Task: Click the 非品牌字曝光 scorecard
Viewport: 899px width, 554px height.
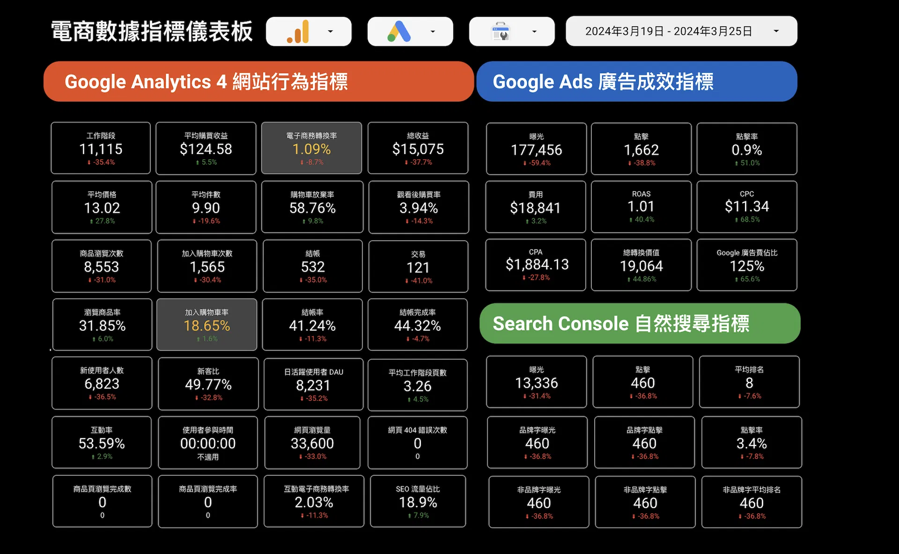Action: [x=539, y=502]
